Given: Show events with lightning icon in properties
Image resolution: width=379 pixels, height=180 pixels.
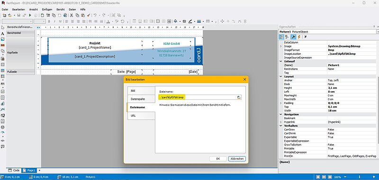Looking at the screenshot, I should tap(299, 37).
